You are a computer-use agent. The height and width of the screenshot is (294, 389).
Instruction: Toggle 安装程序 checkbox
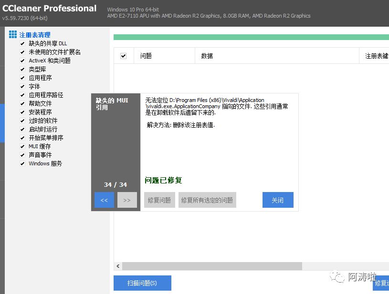click(x=22, y=112)
